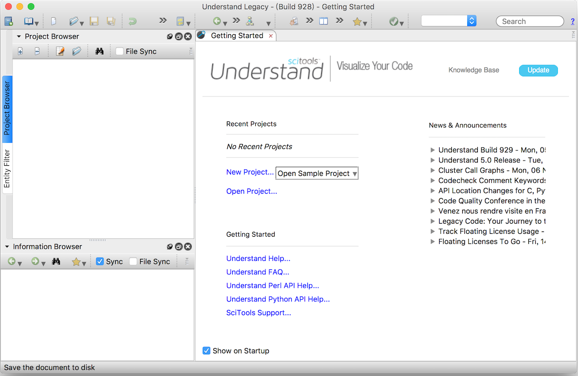
Task: Open the book help icon in toolbar
Action: pyautogui.click(x=29, y=21)
